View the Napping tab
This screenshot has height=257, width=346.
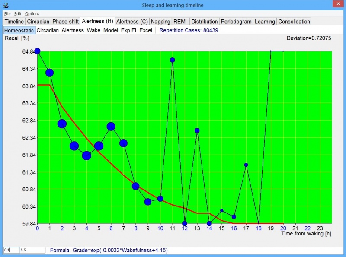tap(160, 22)
